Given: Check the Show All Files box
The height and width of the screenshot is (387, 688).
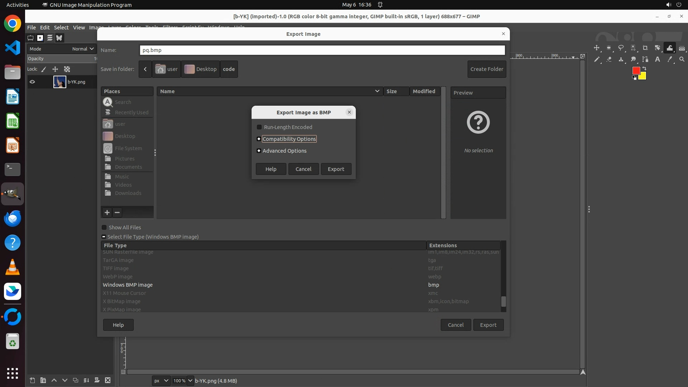Looking at the screenshot, I should click(x=104, y=228).
